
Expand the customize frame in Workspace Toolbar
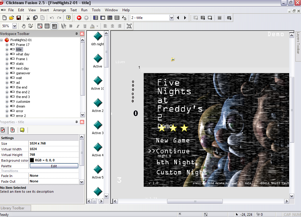click(x=7, y=101)
